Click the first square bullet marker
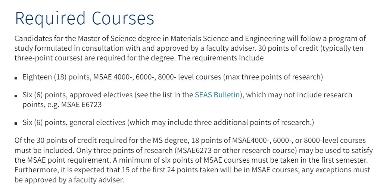The height and width of the screenshot is (185, 380). 16,78
